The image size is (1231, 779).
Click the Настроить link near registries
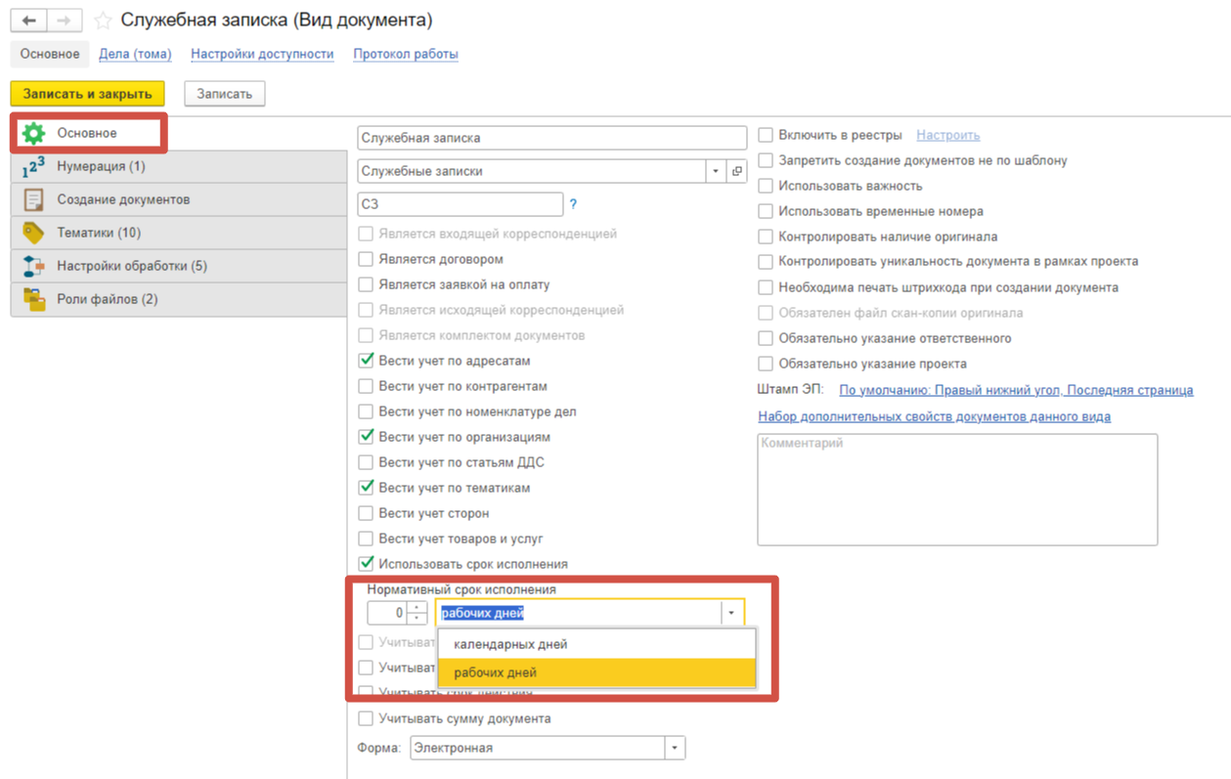947,135
